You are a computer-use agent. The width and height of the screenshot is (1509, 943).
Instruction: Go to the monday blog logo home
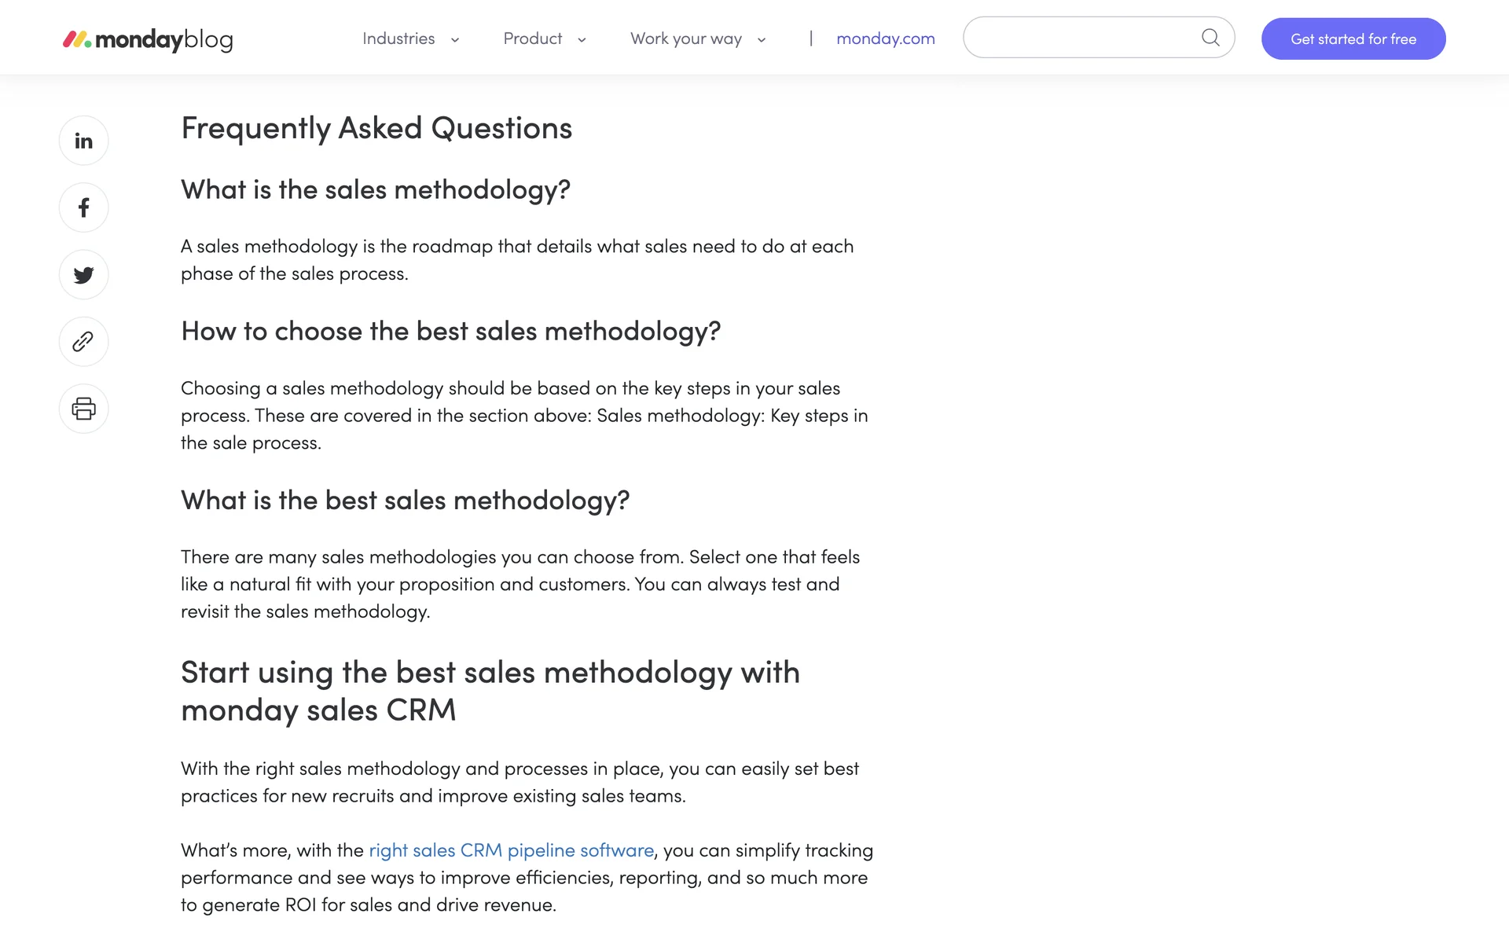tap(148, 39)
